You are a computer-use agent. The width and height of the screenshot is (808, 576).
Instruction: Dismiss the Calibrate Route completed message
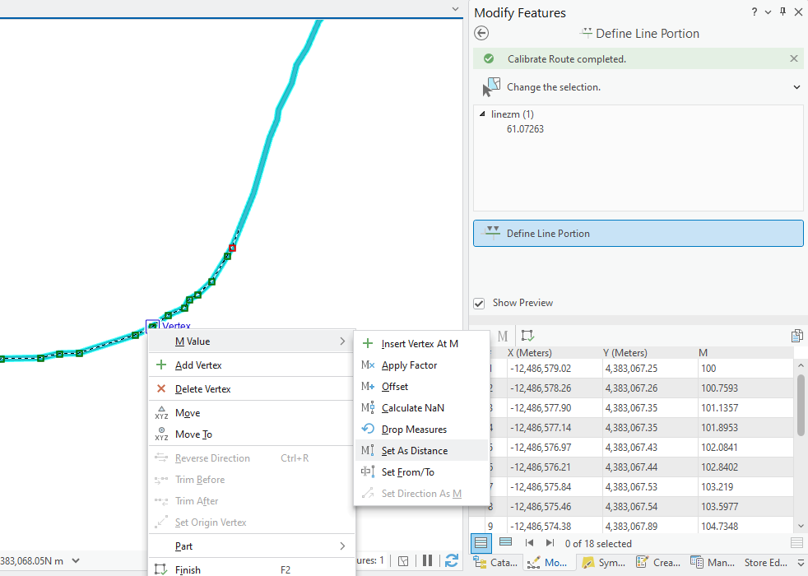click(793, 58)
